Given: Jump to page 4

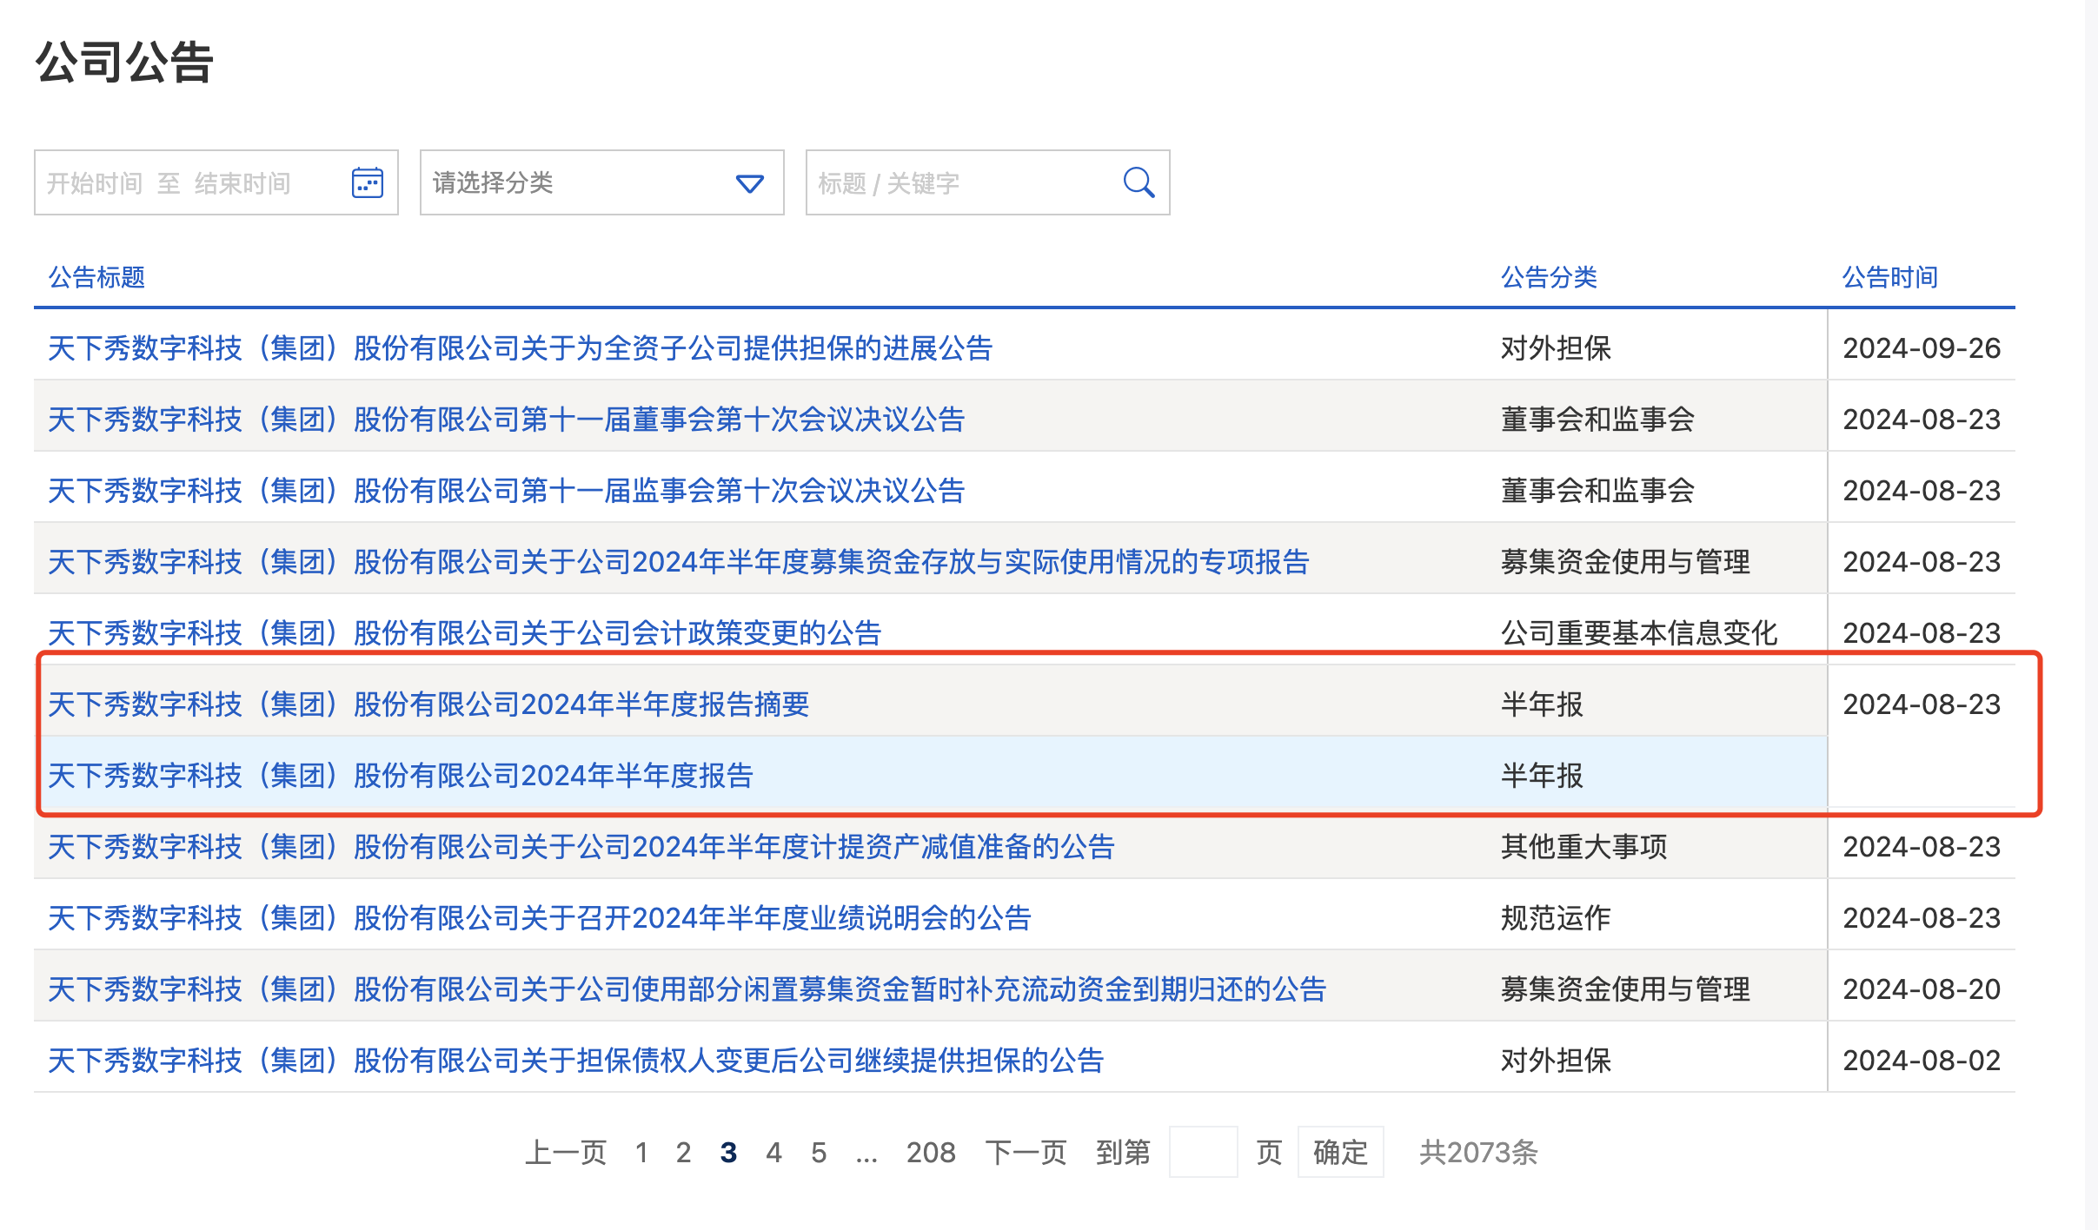Looking at the screenshot, I should (x=773, y=1153).
